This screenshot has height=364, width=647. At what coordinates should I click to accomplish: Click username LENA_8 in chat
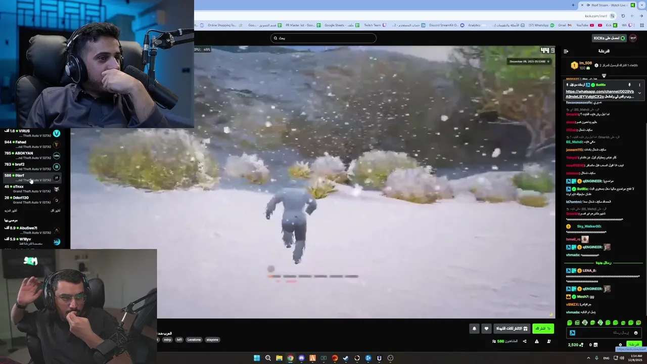coord(589,270)
